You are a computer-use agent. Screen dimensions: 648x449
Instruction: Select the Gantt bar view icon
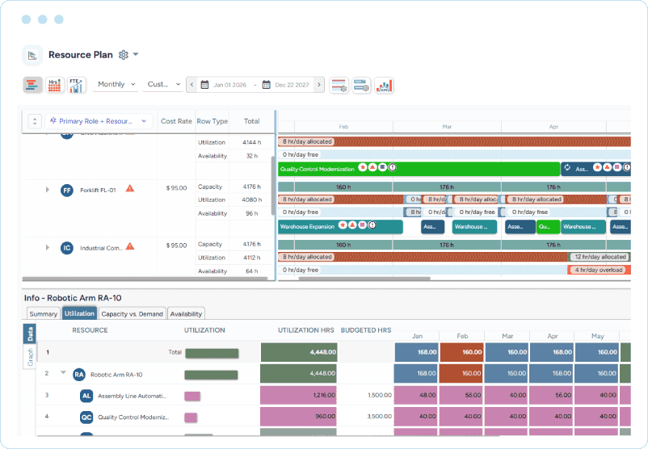point(32,85)
